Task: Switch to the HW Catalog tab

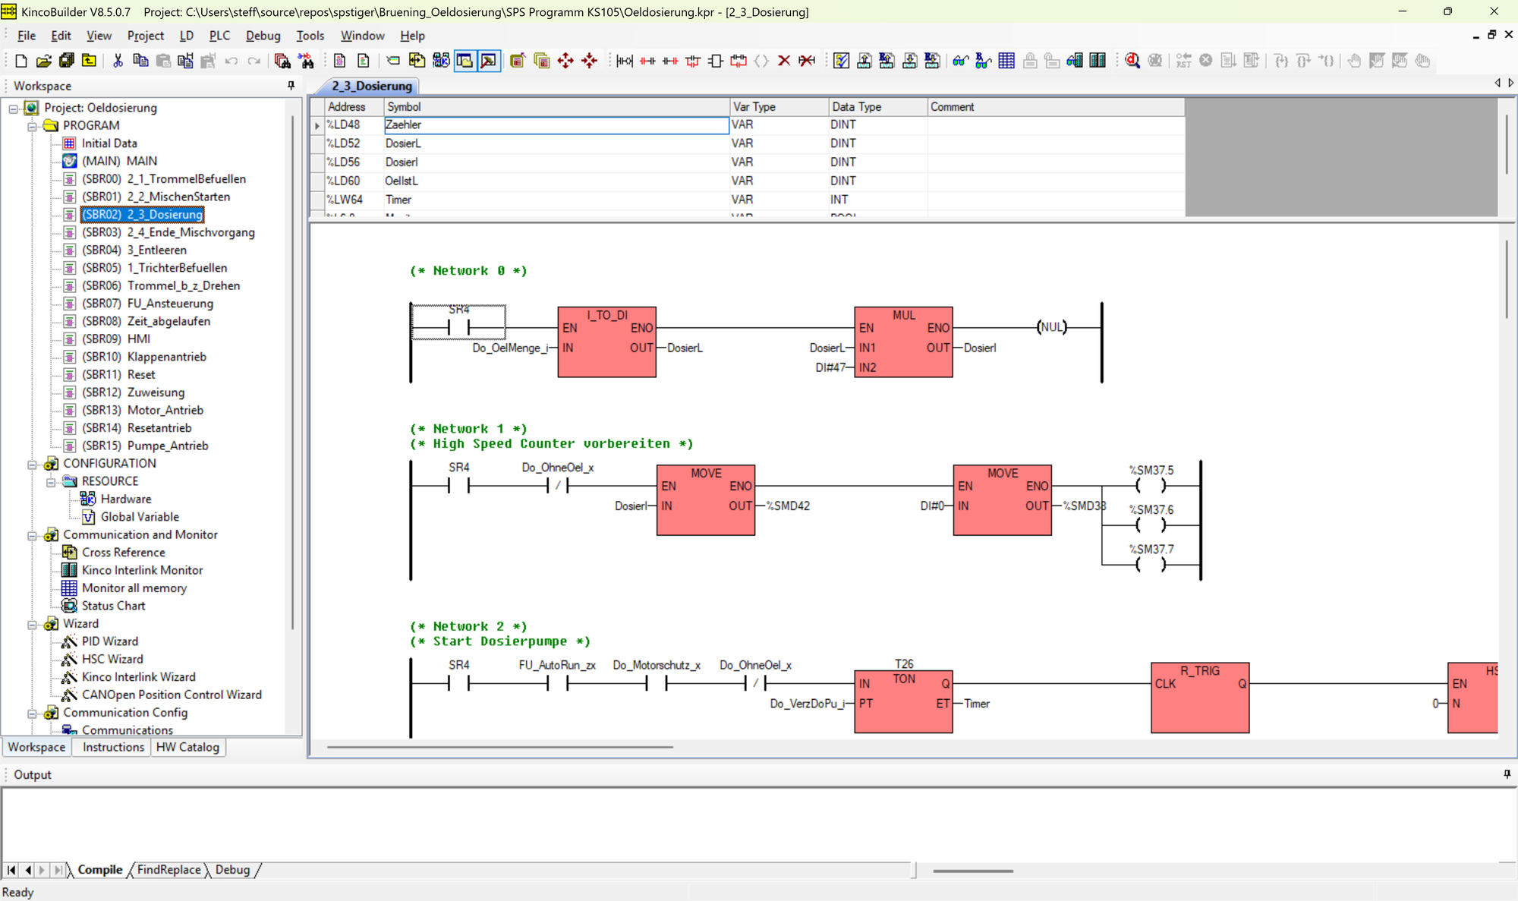Action: coord(187,747)
